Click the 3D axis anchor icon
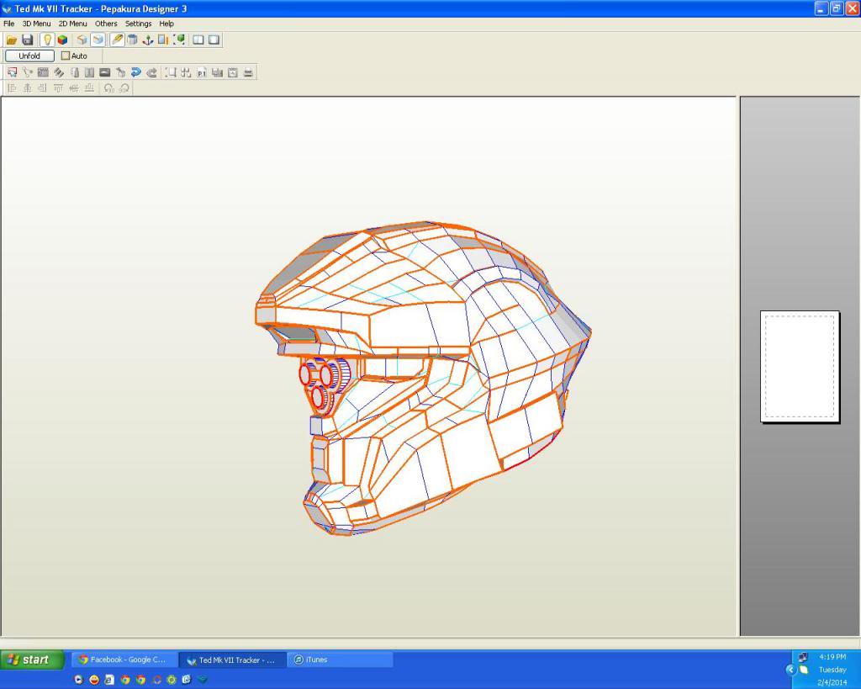 pyautogui.click(x=148, y=40)
